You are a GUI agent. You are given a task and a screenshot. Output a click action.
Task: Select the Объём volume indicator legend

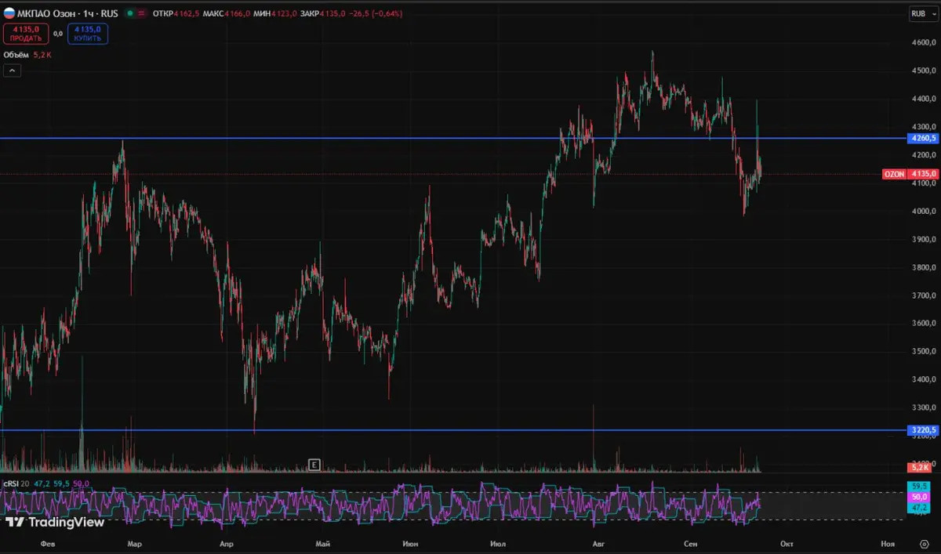(17, 55)
